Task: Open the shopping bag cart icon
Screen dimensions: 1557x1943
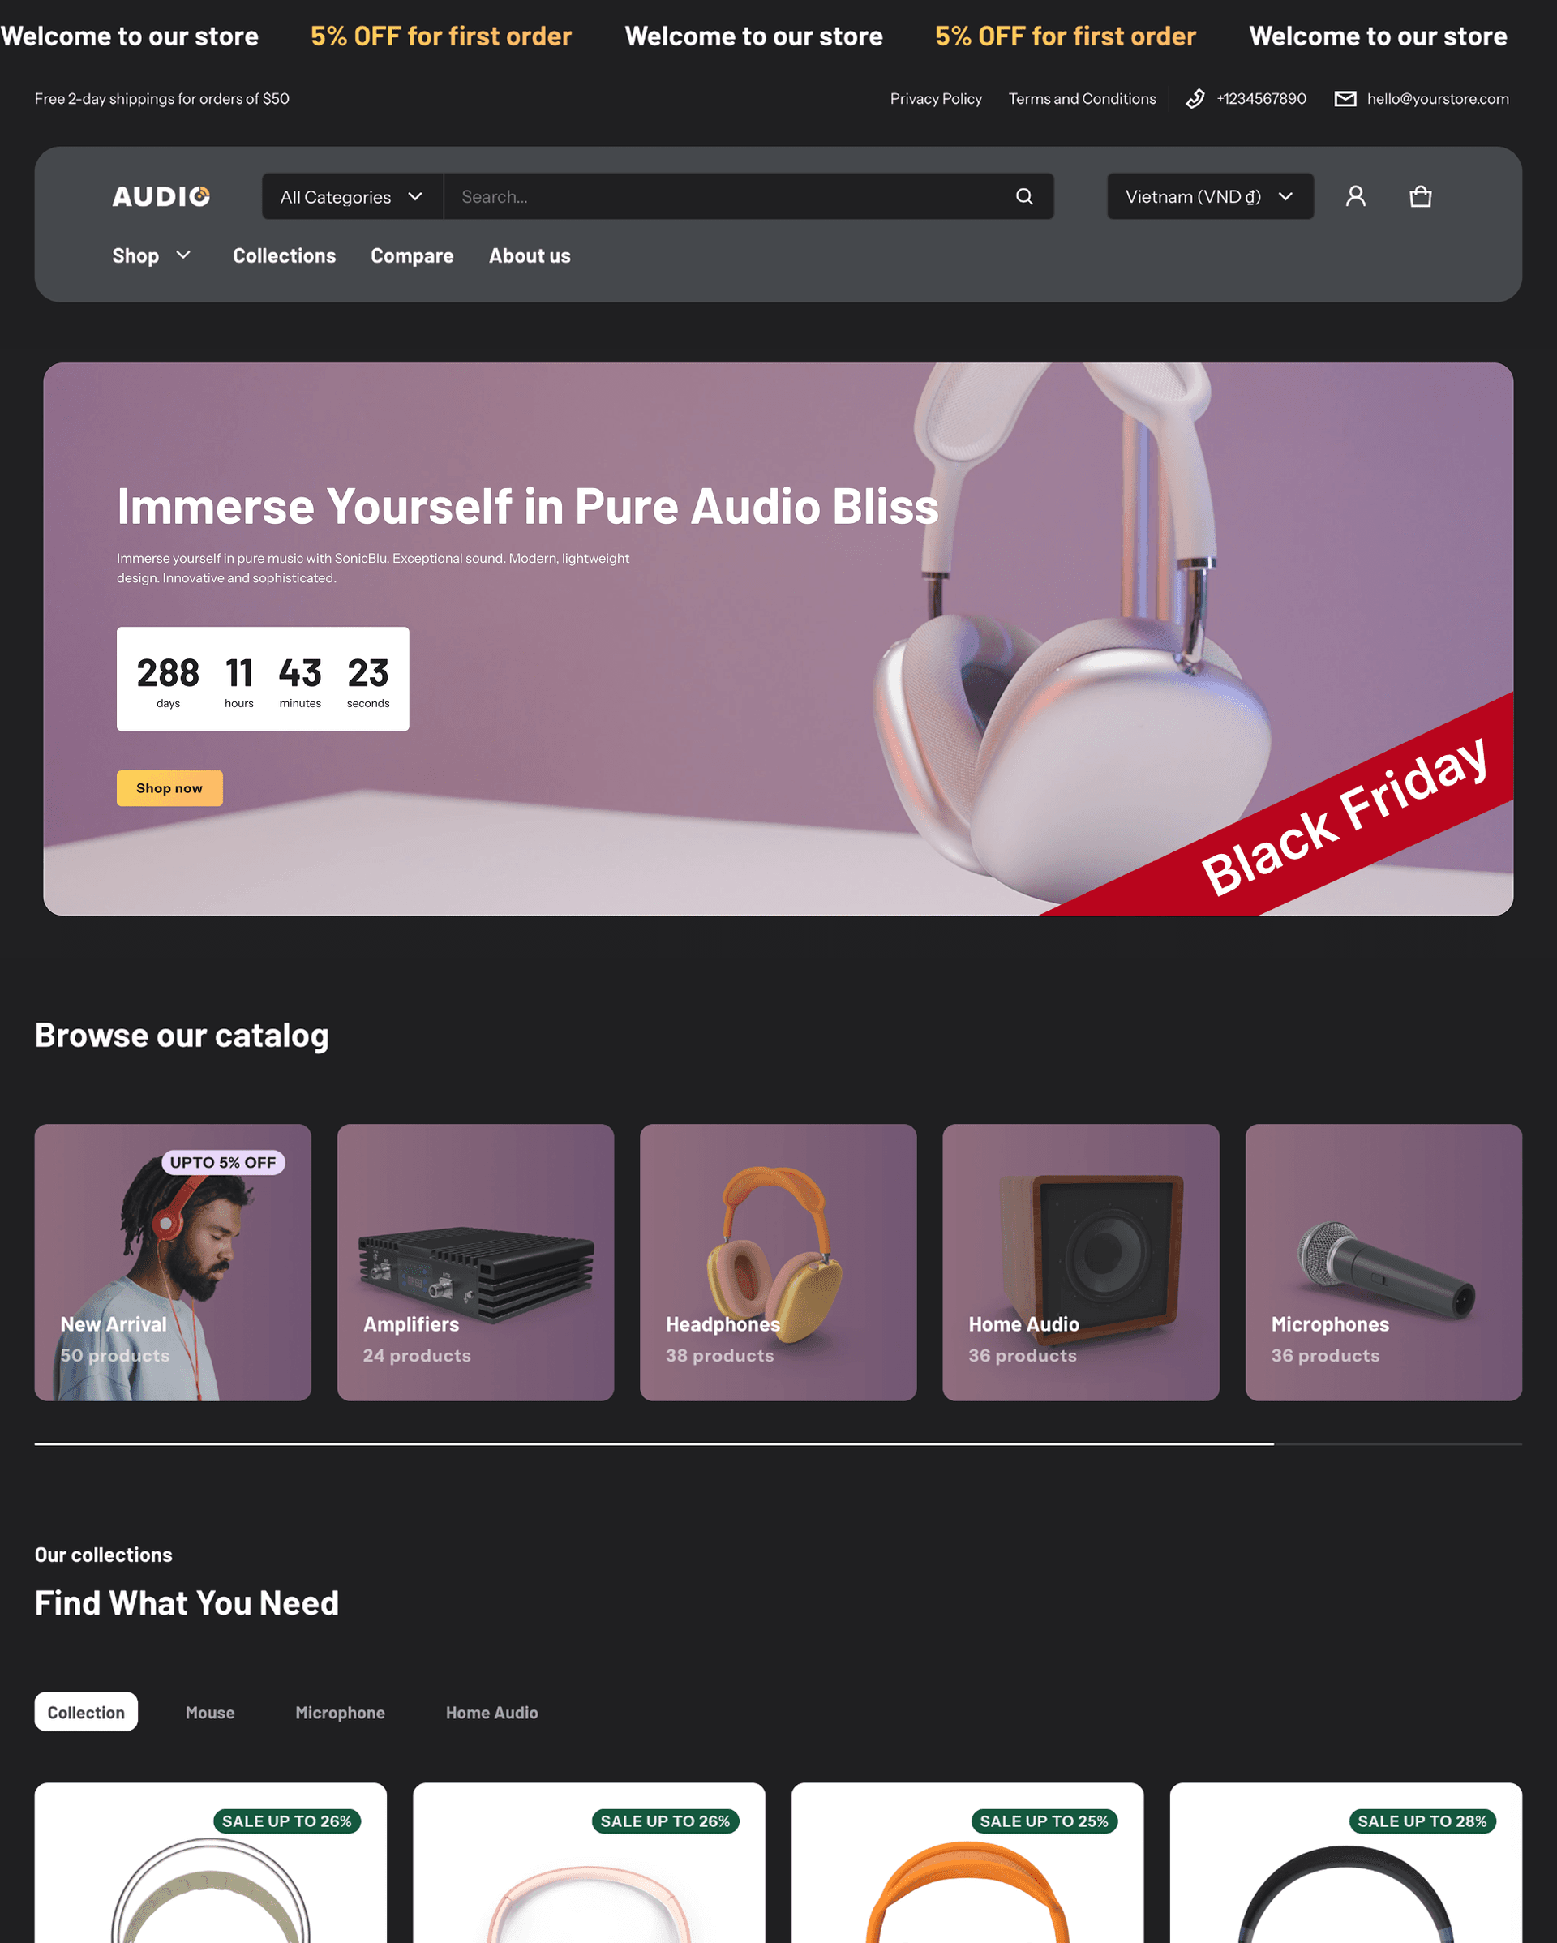Action: coord(1420,196)
